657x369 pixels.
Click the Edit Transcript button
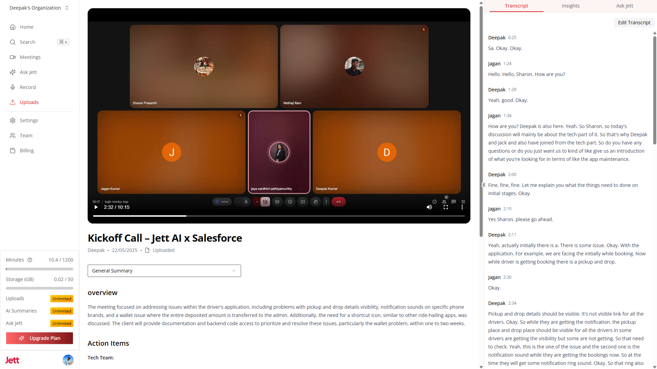[634, 23]
